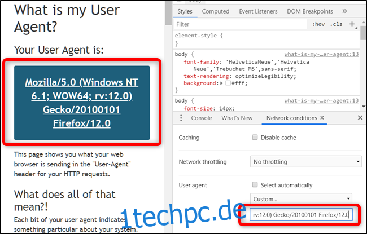The width and height of the screenshot is (367, 234).
Task: Switch to the Computed tab
Action: coord(216,11)
